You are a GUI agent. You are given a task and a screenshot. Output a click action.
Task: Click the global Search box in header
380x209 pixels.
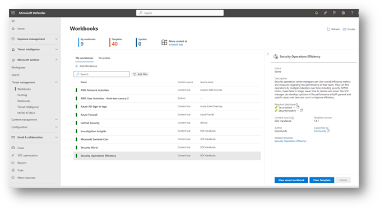pyautogui.click(x=180, y=13)
